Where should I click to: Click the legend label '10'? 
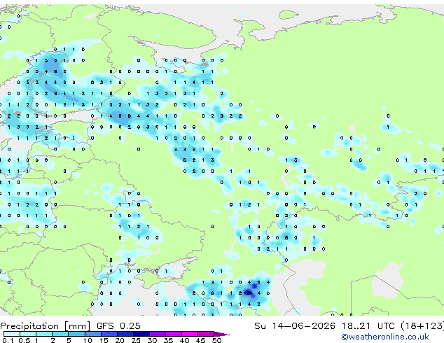click(88, 340)
